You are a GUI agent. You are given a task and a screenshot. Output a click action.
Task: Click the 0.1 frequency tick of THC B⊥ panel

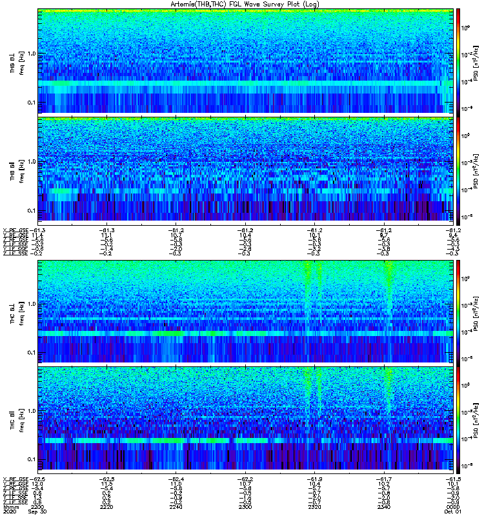tap(32, 353)
